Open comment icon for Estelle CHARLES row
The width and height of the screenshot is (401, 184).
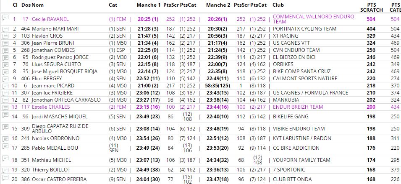click(5, 107)
